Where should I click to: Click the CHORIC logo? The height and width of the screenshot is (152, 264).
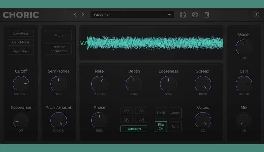pyautogui.click(x=21, y=15)
